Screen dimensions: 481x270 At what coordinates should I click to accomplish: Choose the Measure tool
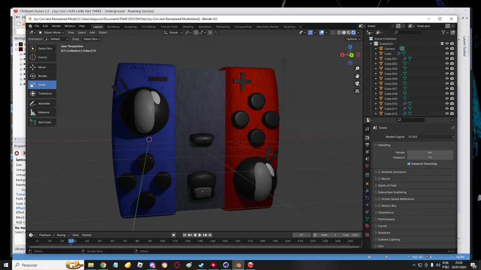click(42, 113)
